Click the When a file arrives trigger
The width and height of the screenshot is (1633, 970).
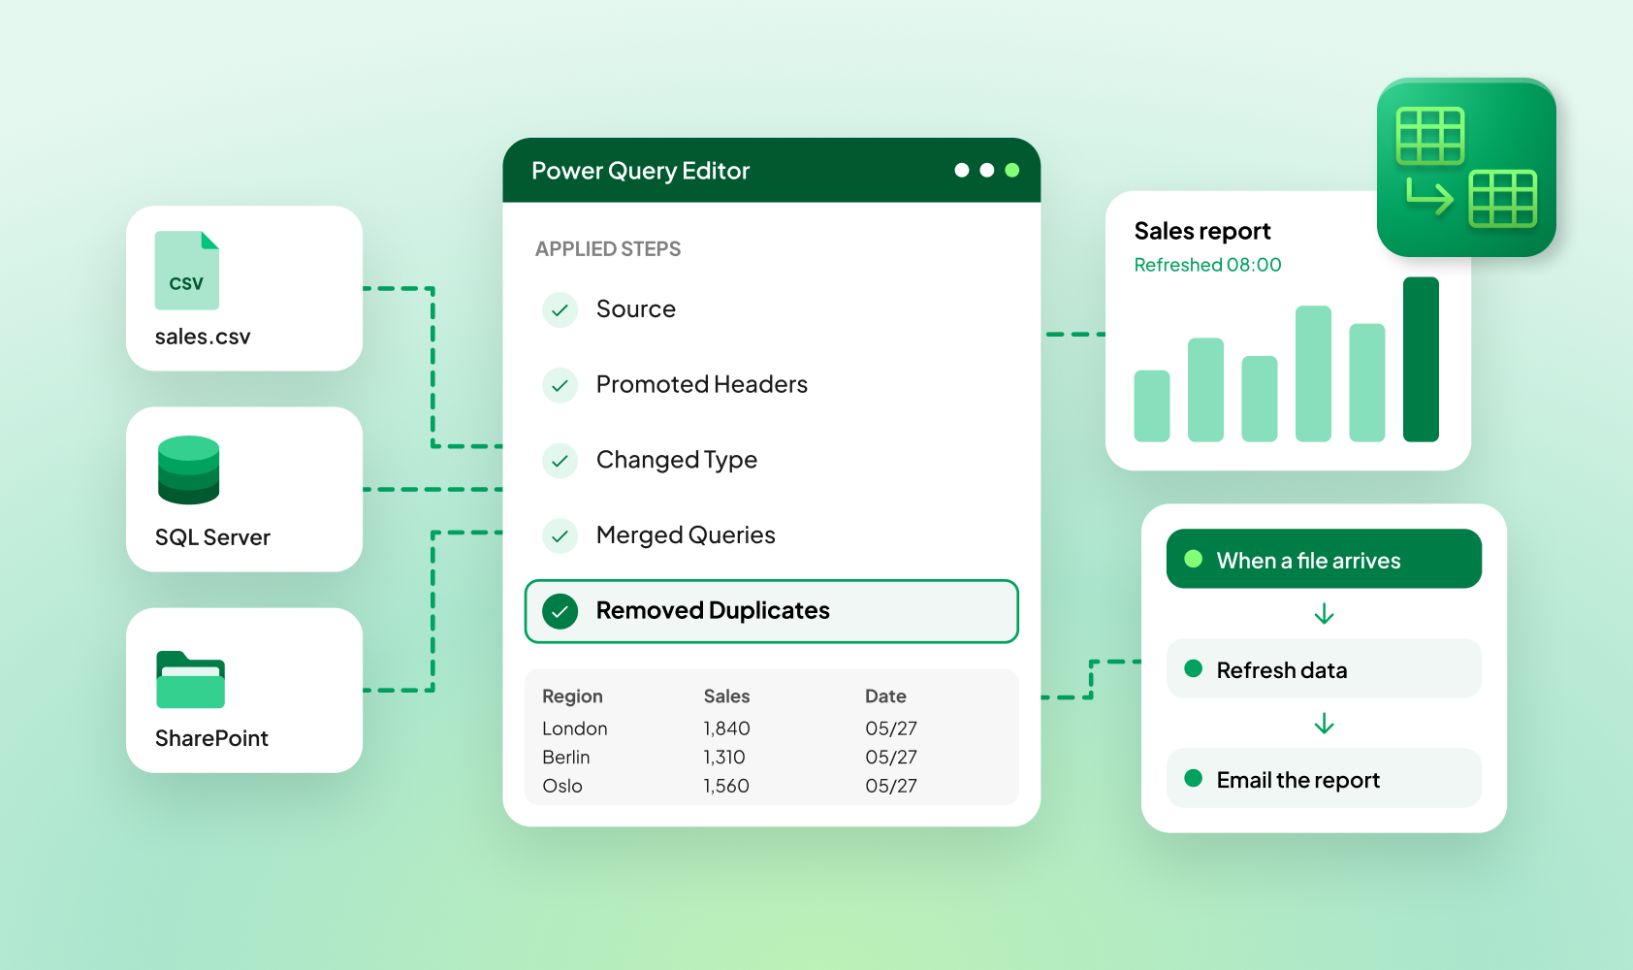click(1324, 559)
